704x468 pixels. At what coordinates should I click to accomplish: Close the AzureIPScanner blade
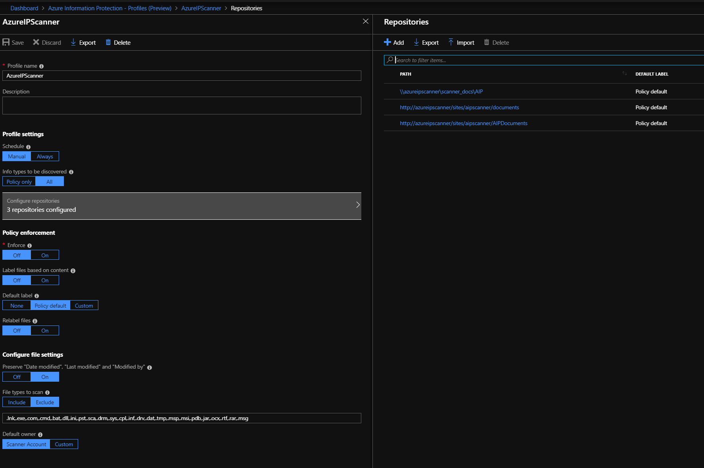[x=366, y=21]
